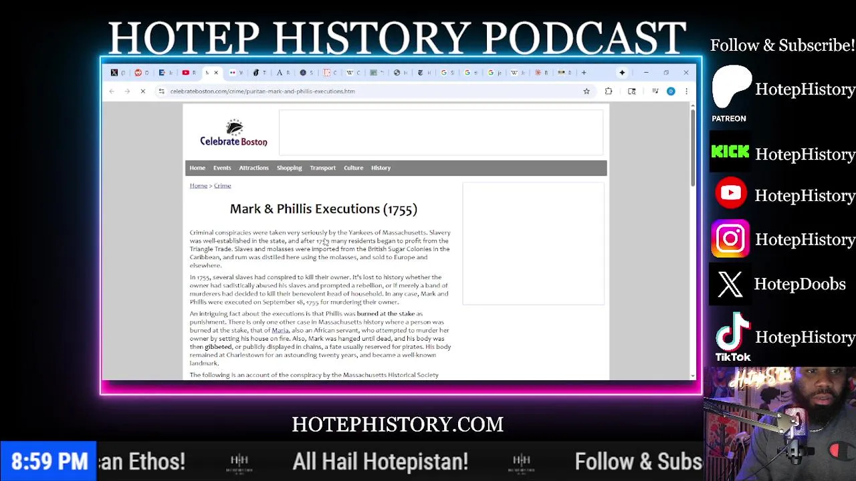Click the address bar URL
856x481 pixels.
262,92
